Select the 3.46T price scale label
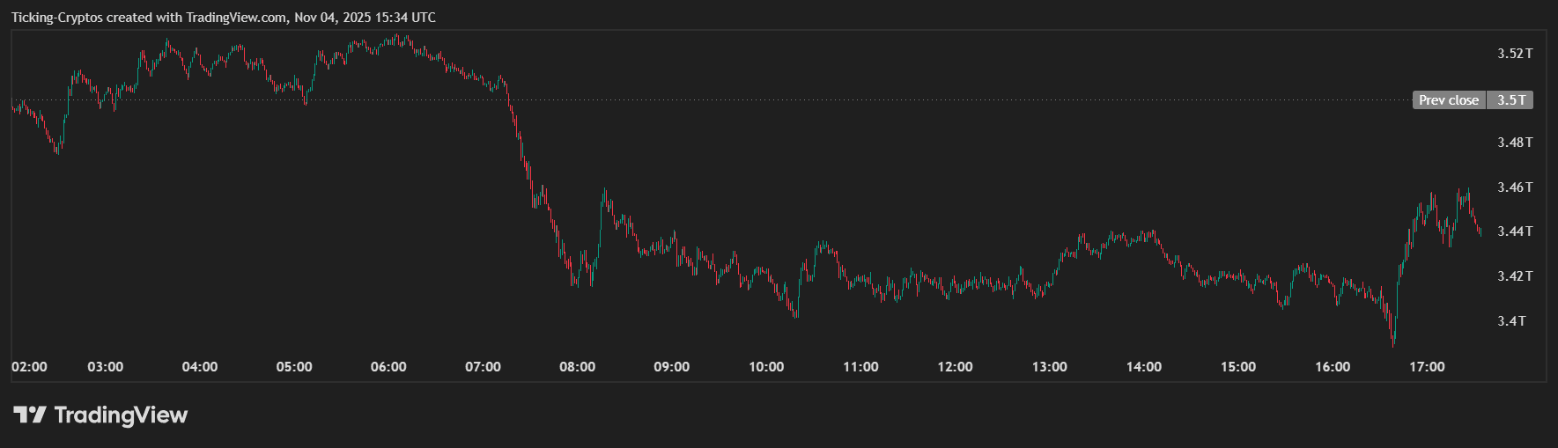The width and height of the screenshot is (1558, 448). (1515, 187)
